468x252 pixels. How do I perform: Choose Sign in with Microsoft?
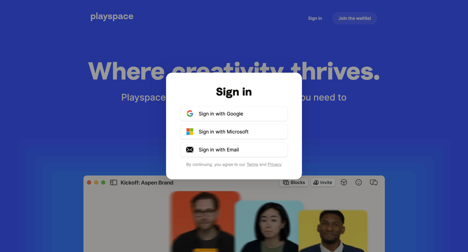tap(234, 132)
